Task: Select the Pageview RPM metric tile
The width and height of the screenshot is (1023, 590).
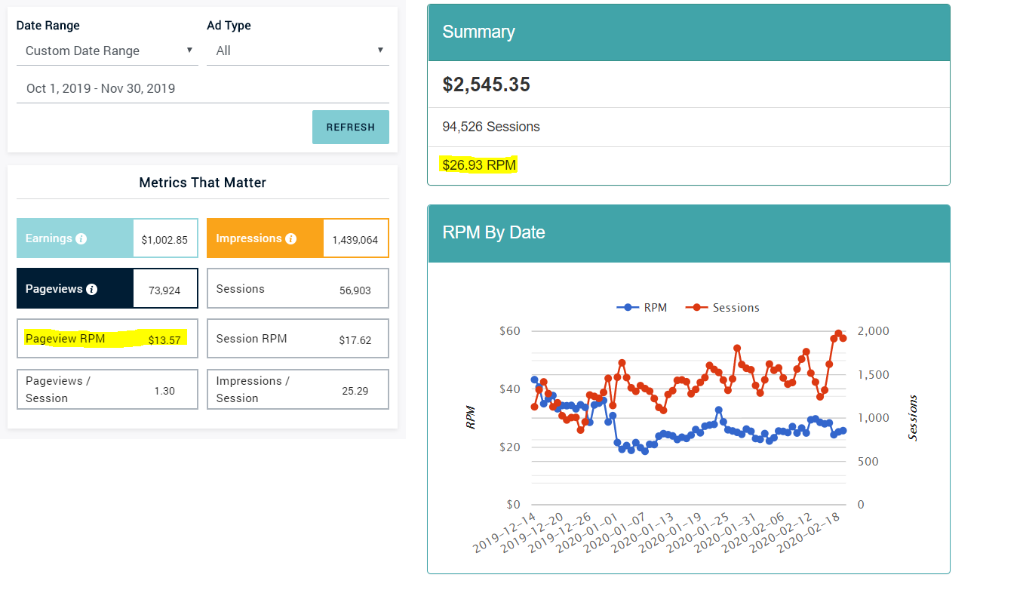Action: pyautogui.click(x=107, y=338)
